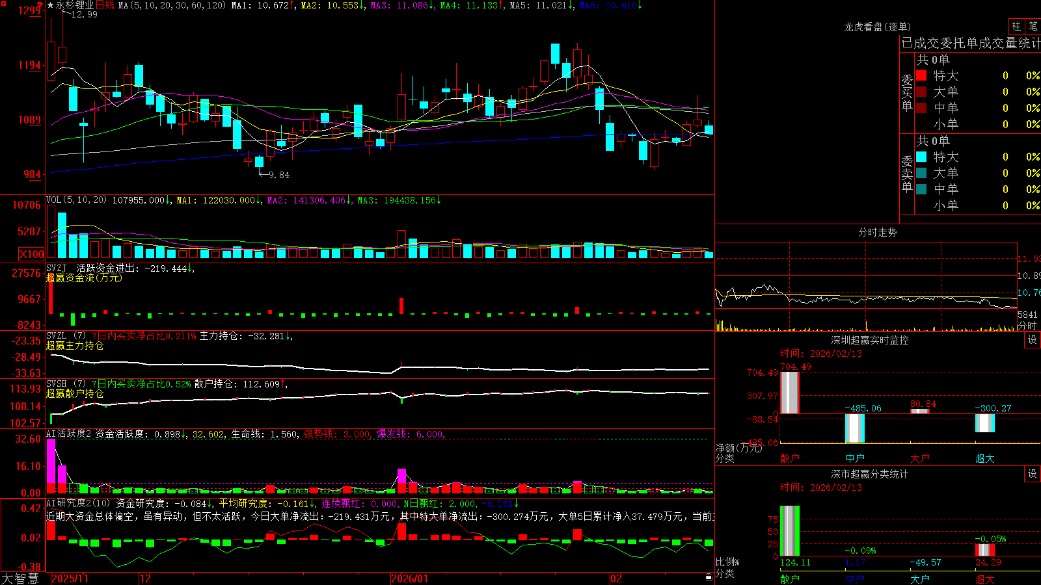Click the dark red 大单 buy-order swatch
This screenshot has width=1041, height=585.
point(921,92)
